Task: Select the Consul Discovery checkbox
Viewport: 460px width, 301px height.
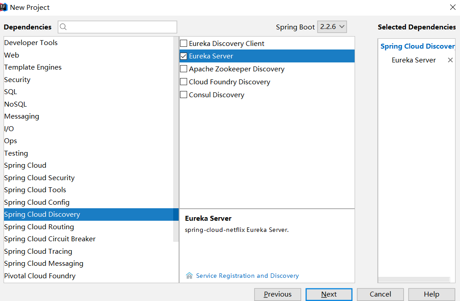Action: (184, 95)
